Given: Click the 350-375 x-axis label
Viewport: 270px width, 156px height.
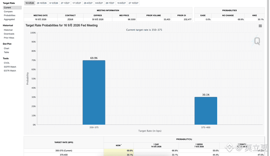Looking at the screenshot, I should pos(94,128).
